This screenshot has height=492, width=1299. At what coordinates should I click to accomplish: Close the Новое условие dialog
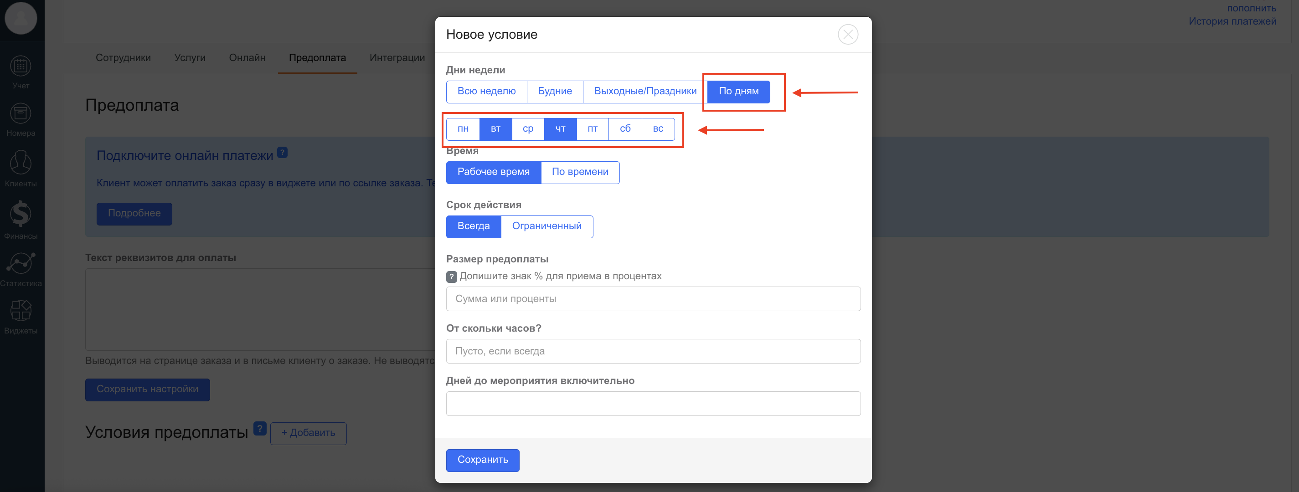(848, 34)
